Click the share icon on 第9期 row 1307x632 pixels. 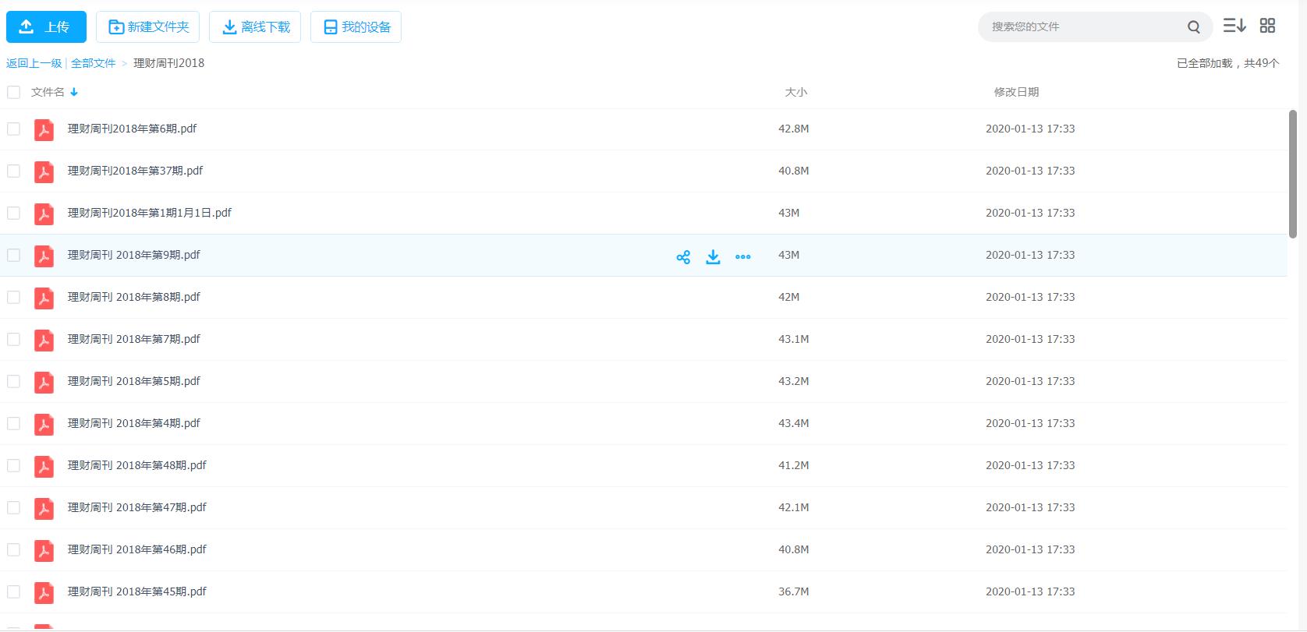point(683,257)
